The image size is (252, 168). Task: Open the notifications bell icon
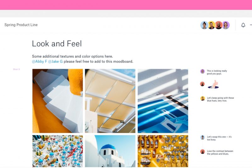coord(243,25)
